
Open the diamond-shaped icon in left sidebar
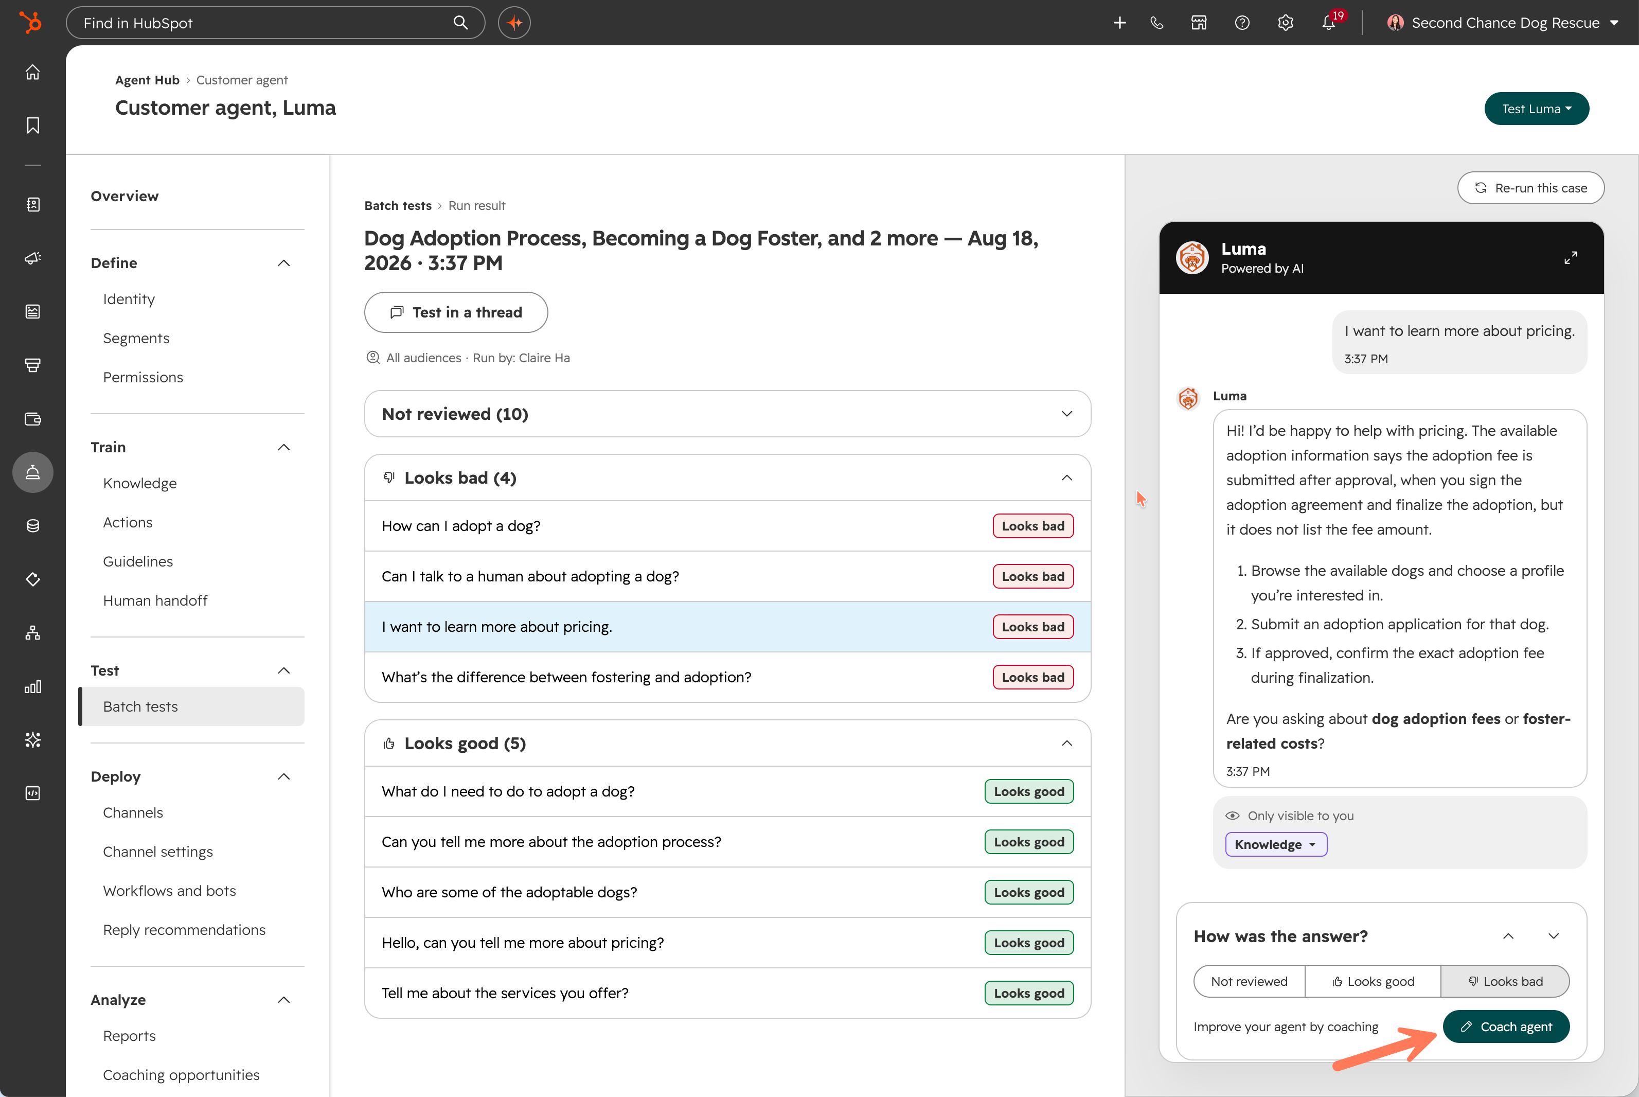click(33, 579)
